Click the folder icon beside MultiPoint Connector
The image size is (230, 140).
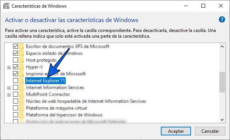coord(21,94)
